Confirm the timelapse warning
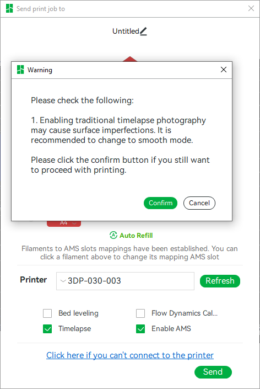Screen dimensions: 260x389 160,203
